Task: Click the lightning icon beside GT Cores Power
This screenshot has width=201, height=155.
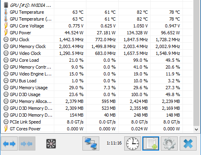Action: tap(6, 128)
